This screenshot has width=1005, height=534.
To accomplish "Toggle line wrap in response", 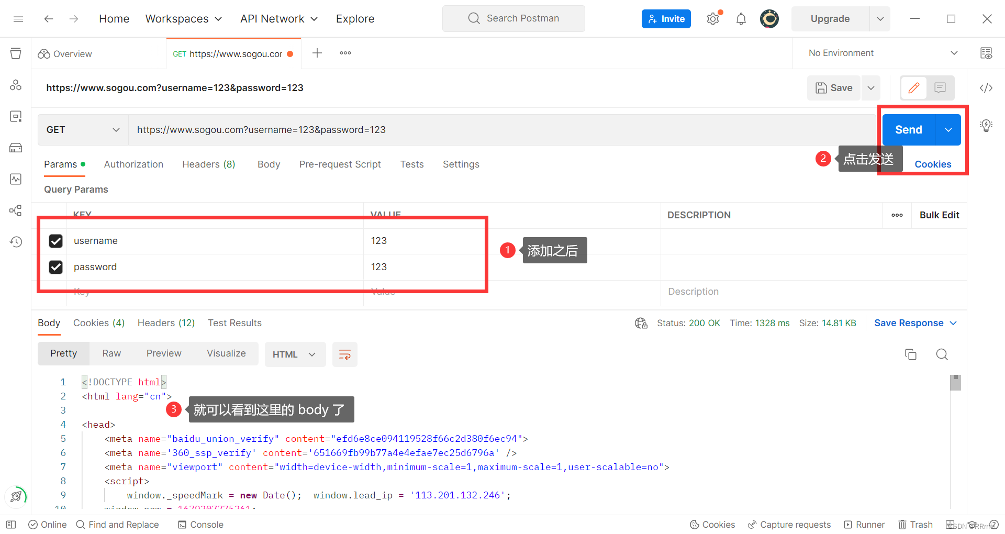I will tap(345, 354).
